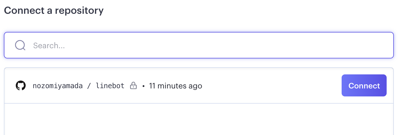Click the linebot repository name
This screenshot has width=401, height=135.
pyautogui.click(x=110, y=86)
